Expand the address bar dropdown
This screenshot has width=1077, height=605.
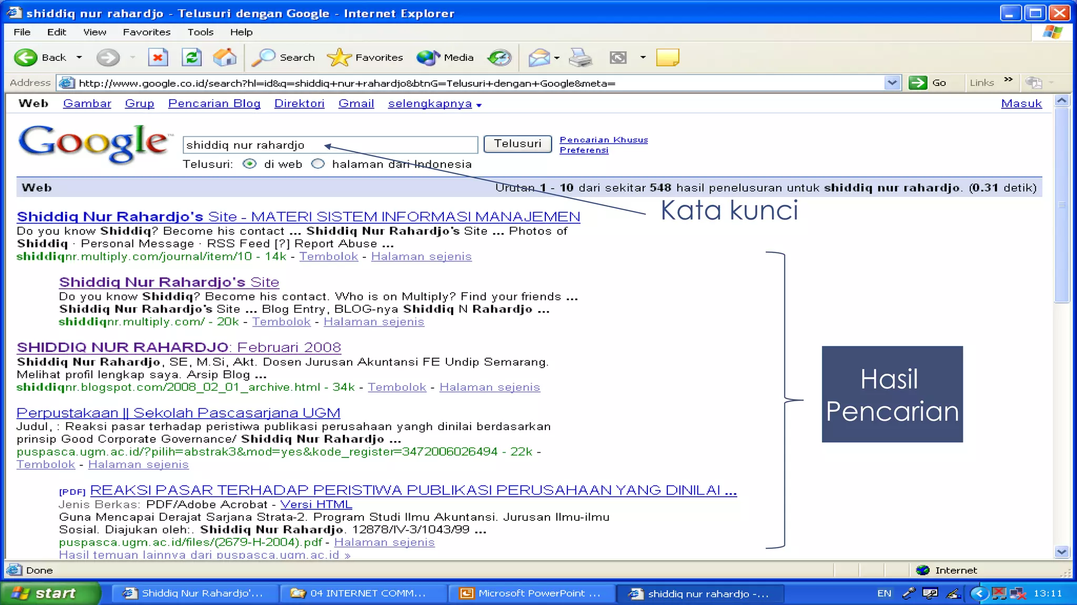[x=892, y=82]
